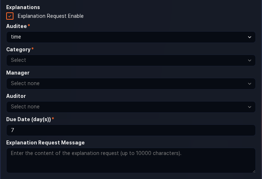This screenshot has width=262, height=179.
Task: Click the "Select" placeholder in the Category field
Action: [x=19, y=60]
